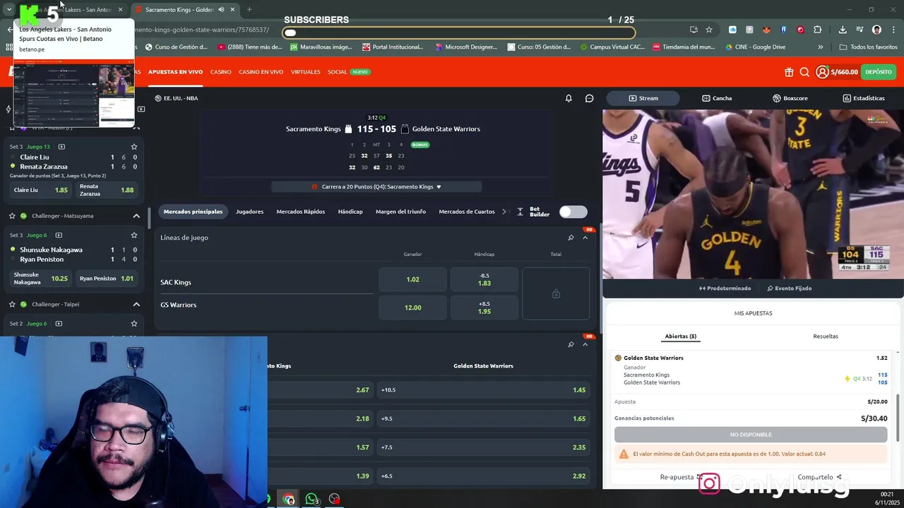Click the sports sidebar vertical scrollbar
Screen dimensions: 904x508
coord(148,218)
